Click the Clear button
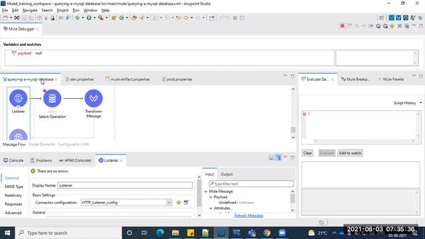This screenshot has height=239, width=425. tap(307, 153)
